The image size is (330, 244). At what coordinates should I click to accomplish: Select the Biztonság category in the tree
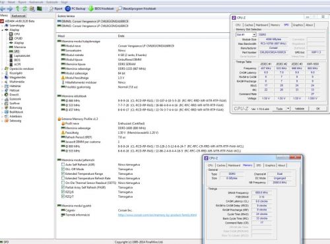tap(13, 107)
